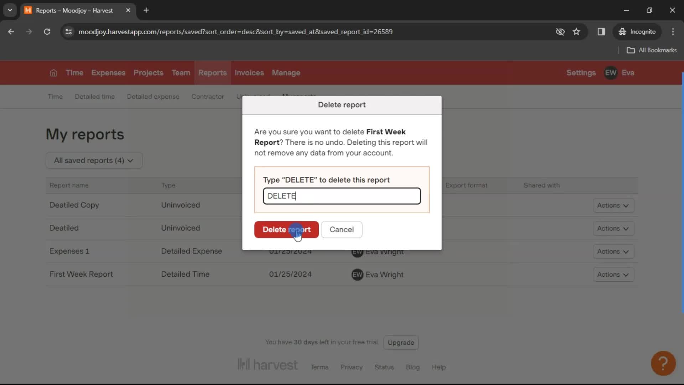
Task: Expand All saved reports dropdown
Action: click(93, 161)
